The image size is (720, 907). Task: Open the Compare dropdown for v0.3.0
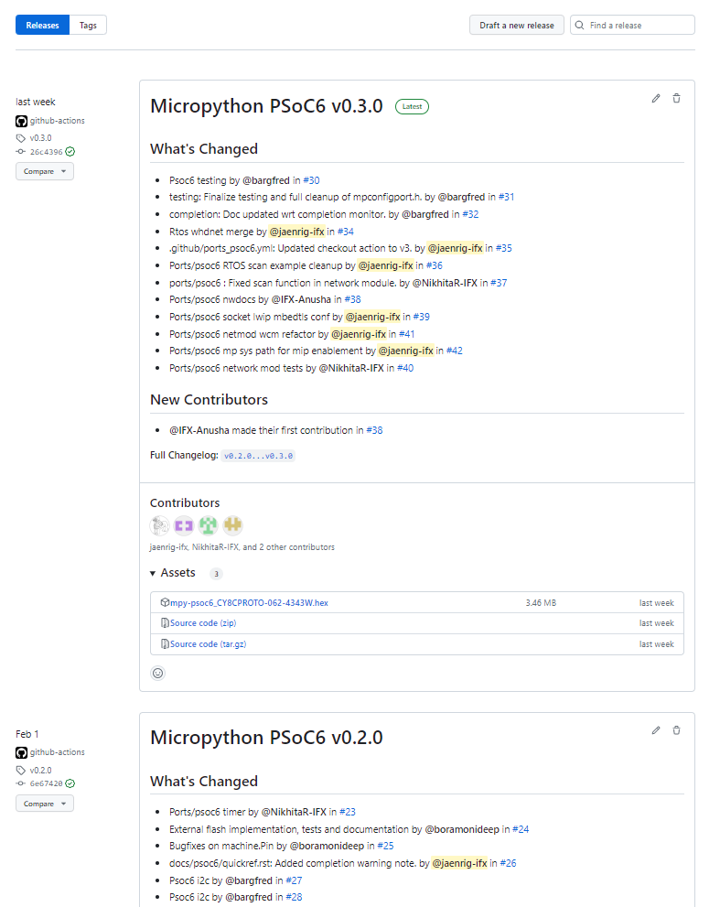coord(45,171)
